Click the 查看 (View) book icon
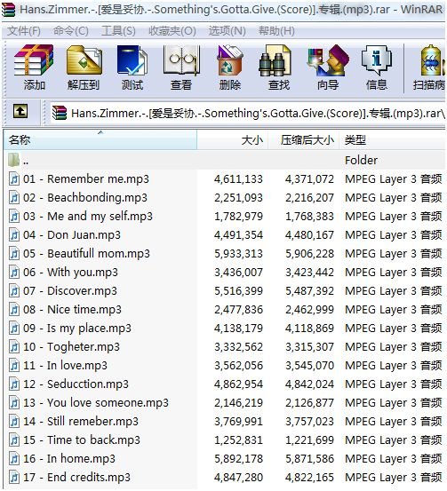Image resolution: width=447 pixels, height=491 pixels. pos(181,67)
